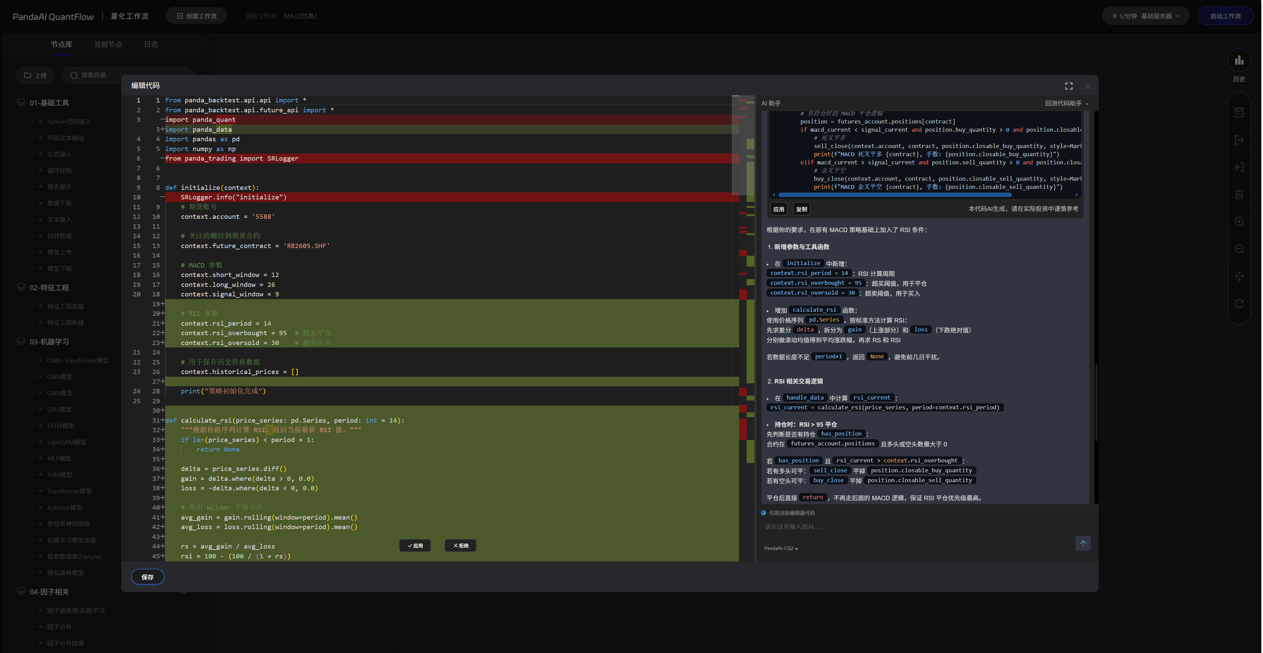Click the stack icon beside 02-特征工程
This screenshot has height=653, width=1263.
(20, 287)
